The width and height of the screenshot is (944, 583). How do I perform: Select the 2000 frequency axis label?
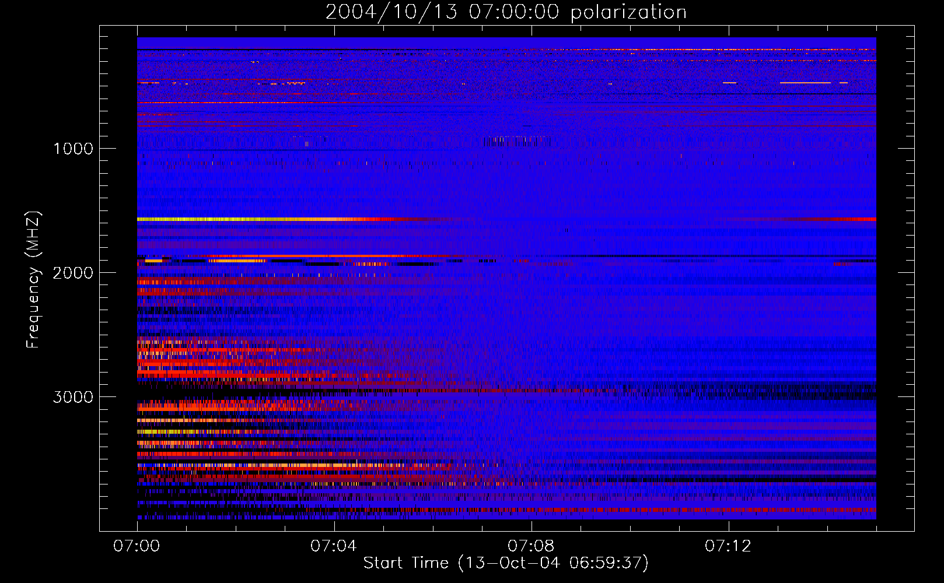tap(73, 273)
